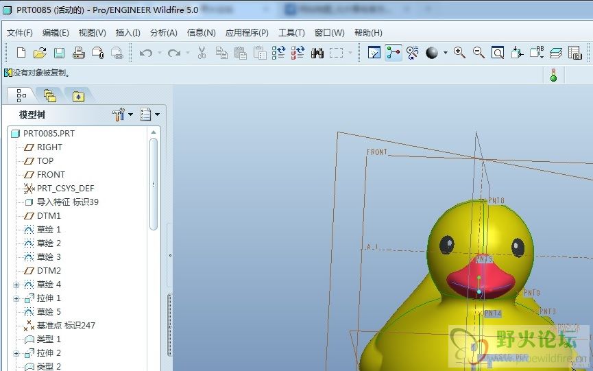
Task: Open the redo history dropdown arrow
Action: coord(188,53)
